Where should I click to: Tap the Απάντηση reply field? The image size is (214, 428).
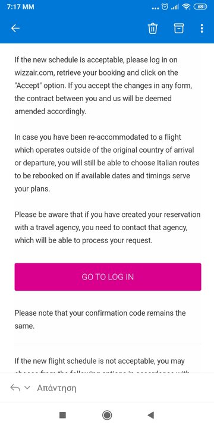pos(56,388)
